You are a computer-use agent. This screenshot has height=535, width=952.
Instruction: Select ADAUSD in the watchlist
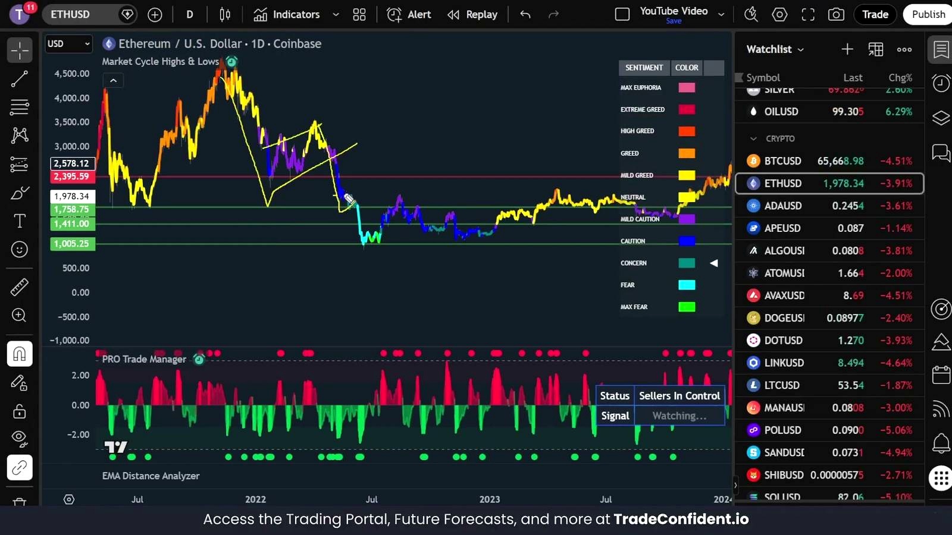coord(829,206)
